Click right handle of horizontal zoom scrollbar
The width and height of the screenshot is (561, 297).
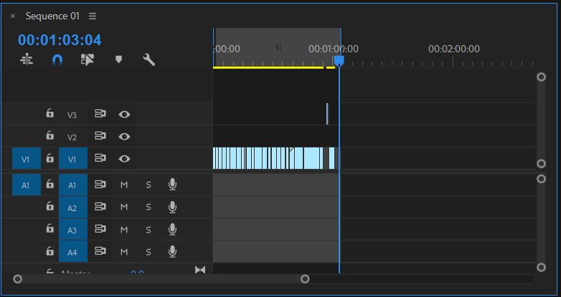click(305, 279)
